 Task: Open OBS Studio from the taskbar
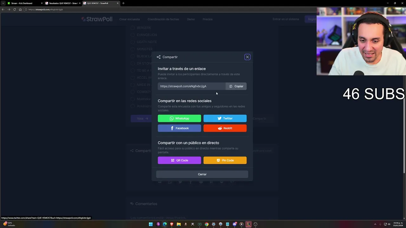point(255,224)
